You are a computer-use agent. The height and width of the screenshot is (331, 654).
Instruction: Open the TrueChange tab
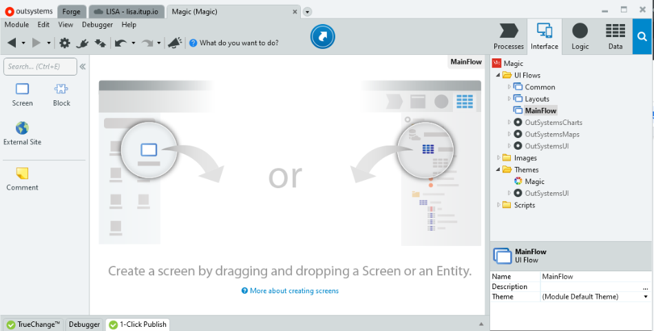tap(33, 324)
